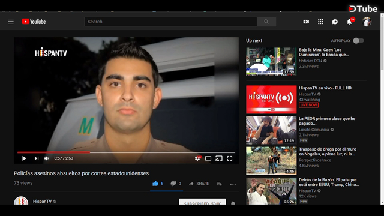This screenshot has height=216, width=384.
Task: Open 'Traspaso de droga' video thumbnail
Action: tap(271, 161)
